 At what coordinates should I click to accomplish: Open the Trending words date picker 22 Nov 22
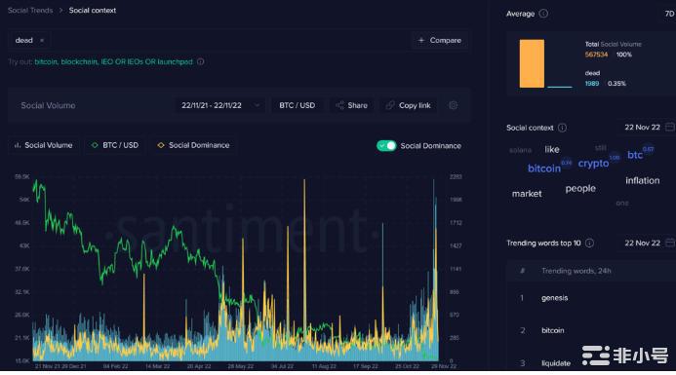click(643, 243)
